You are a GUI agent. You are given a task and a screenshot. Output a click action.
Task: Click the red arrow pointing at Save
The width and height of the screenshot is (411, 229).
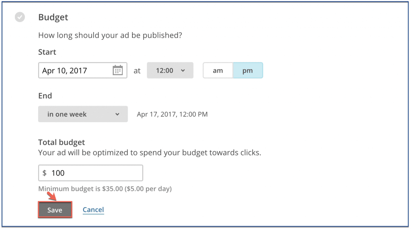[x=52, y=196]
